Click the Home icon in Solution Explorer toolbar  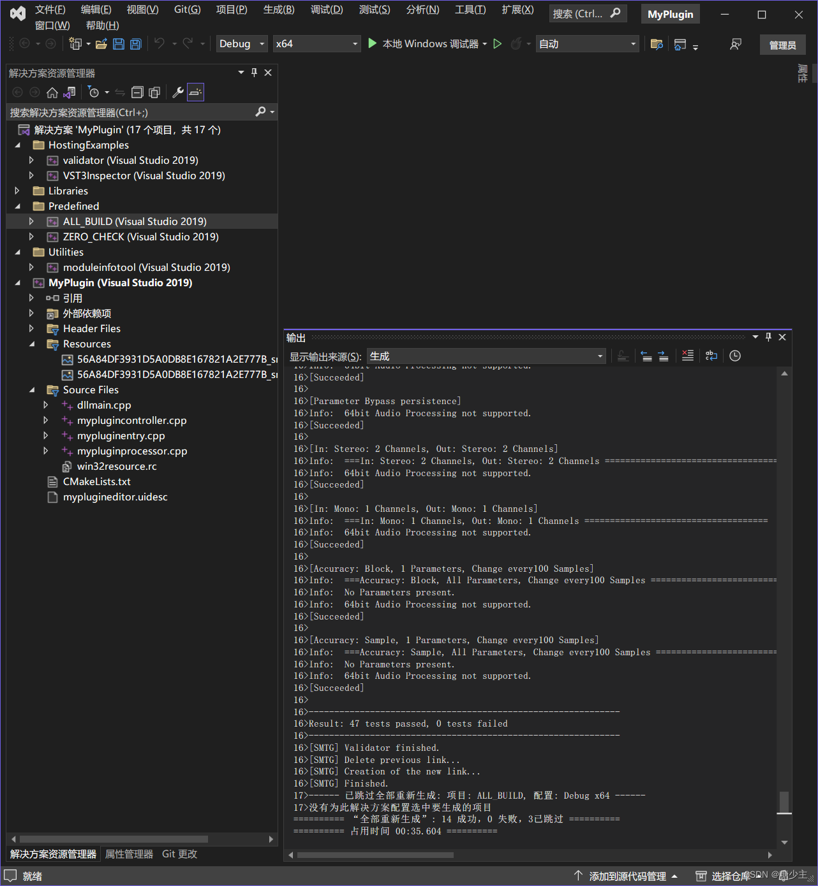[52, 92]
